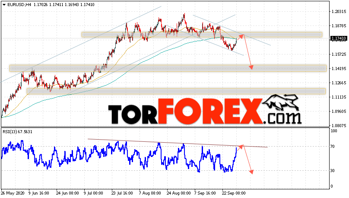Viewport: 349px width, 198px height.
Task: Click the 1.09605 price axis label
Action: [339, 112]
